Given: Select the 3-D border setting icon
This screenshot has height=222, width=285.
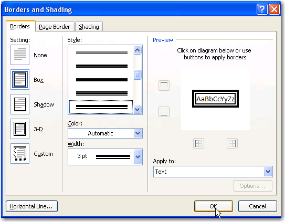Looking at the screenshot, I should click(x=20, y=129).
